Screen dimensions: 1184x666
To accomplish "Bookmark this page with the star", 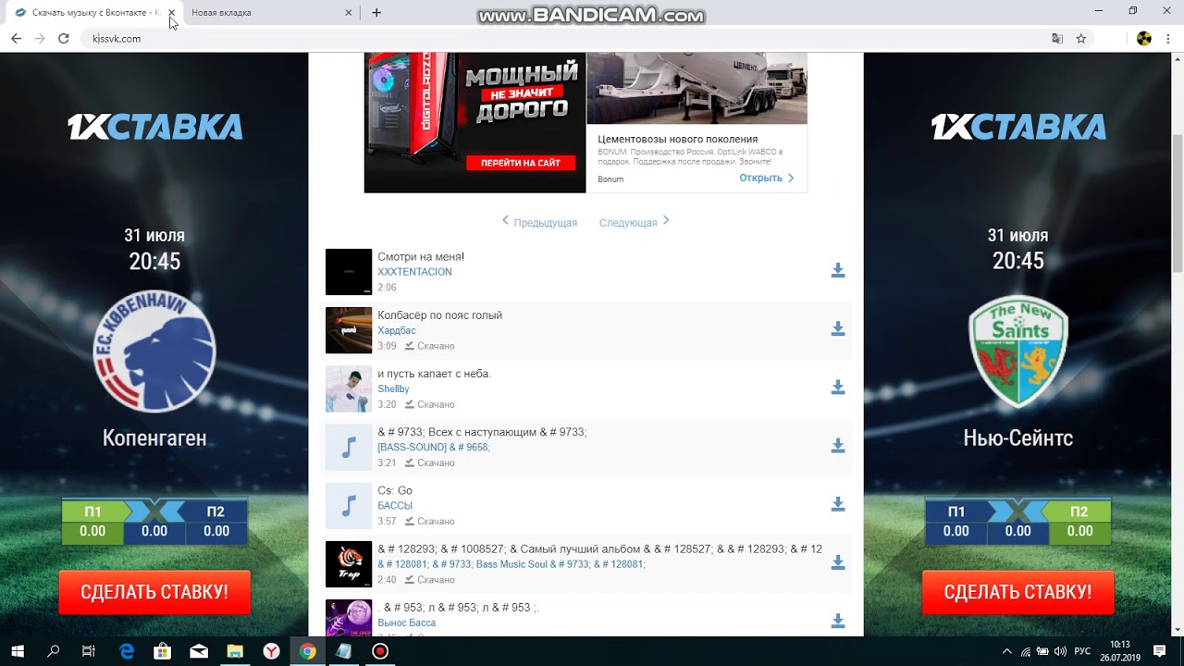I will 1080,39.
